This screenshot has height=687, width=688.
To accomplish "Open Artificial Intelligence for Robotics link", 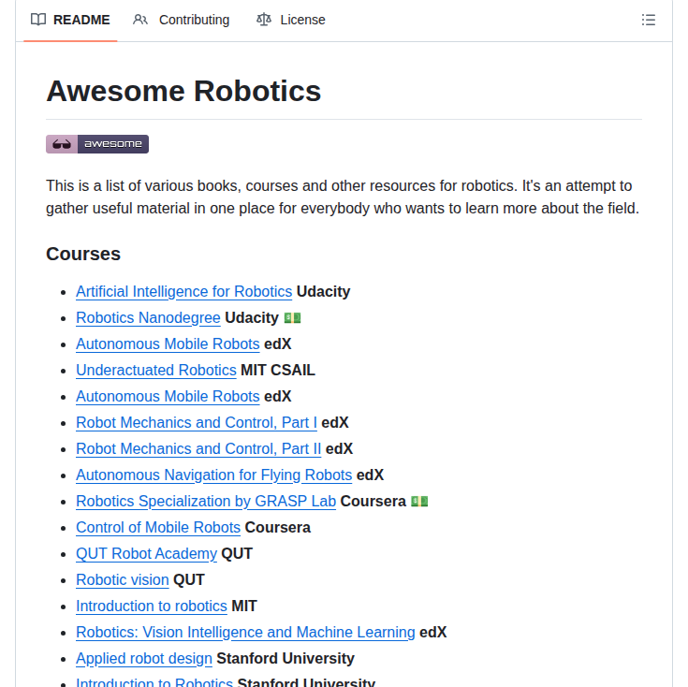I will (x=183, y=291).
